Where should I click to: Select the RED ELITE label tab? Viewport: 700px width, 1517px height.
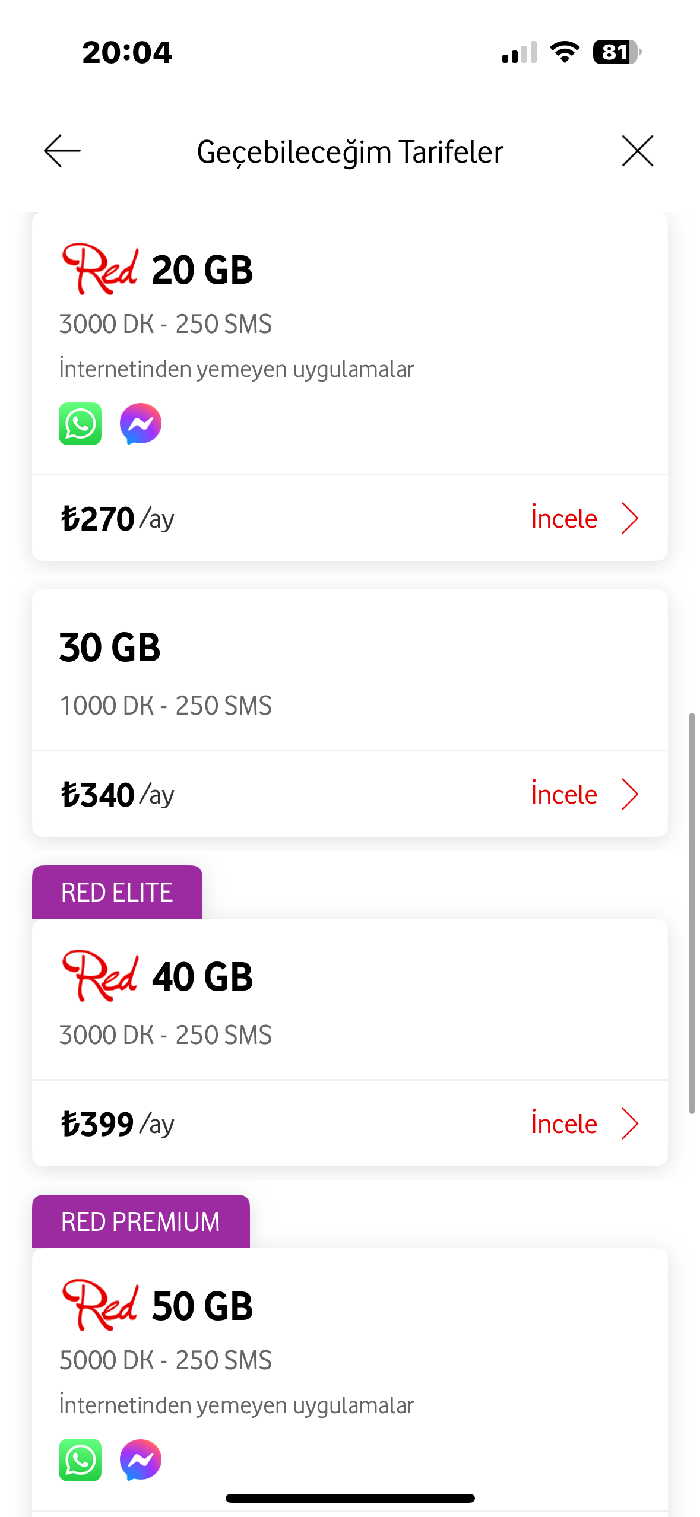tap(117, 892)
